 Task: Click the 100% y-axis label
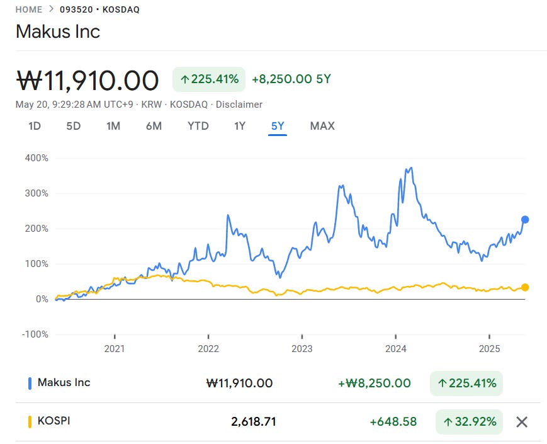[37, 264]
